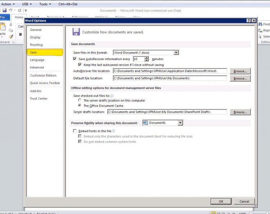Select The Office Document Cache radio button

point(80,105)
